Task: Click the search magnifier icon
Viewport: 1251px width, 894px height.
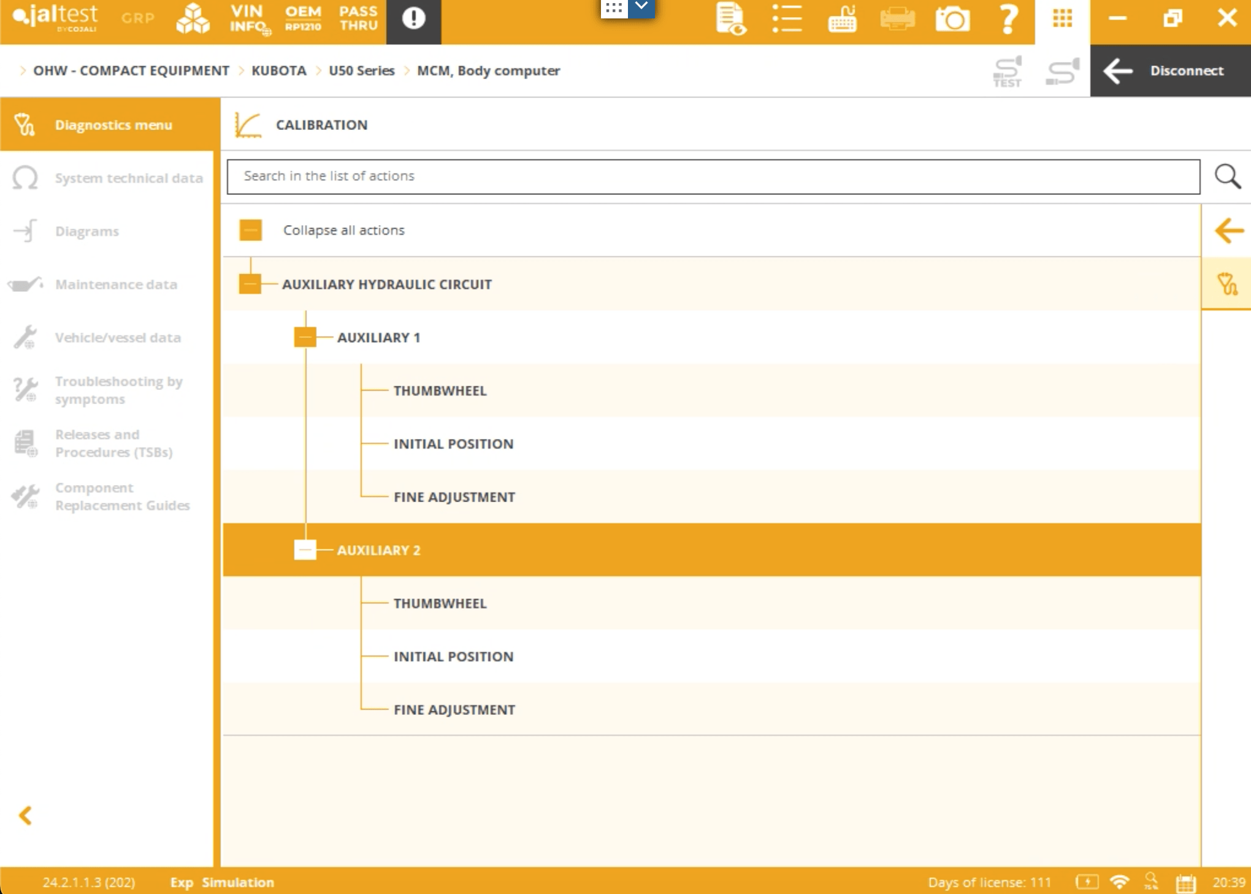Action: coord(1227,177)
